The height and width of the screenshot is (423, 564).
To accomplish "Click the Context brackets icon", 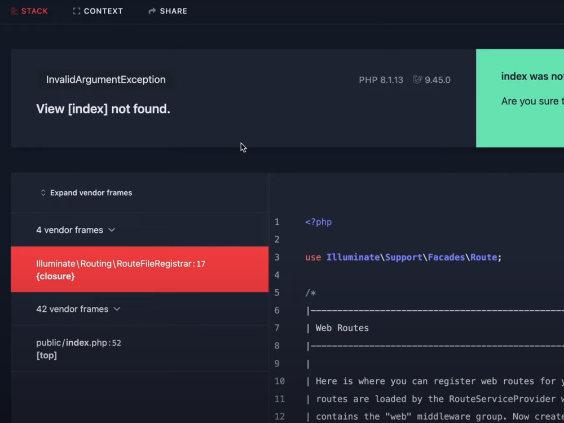I will click(x=76, y=11).
